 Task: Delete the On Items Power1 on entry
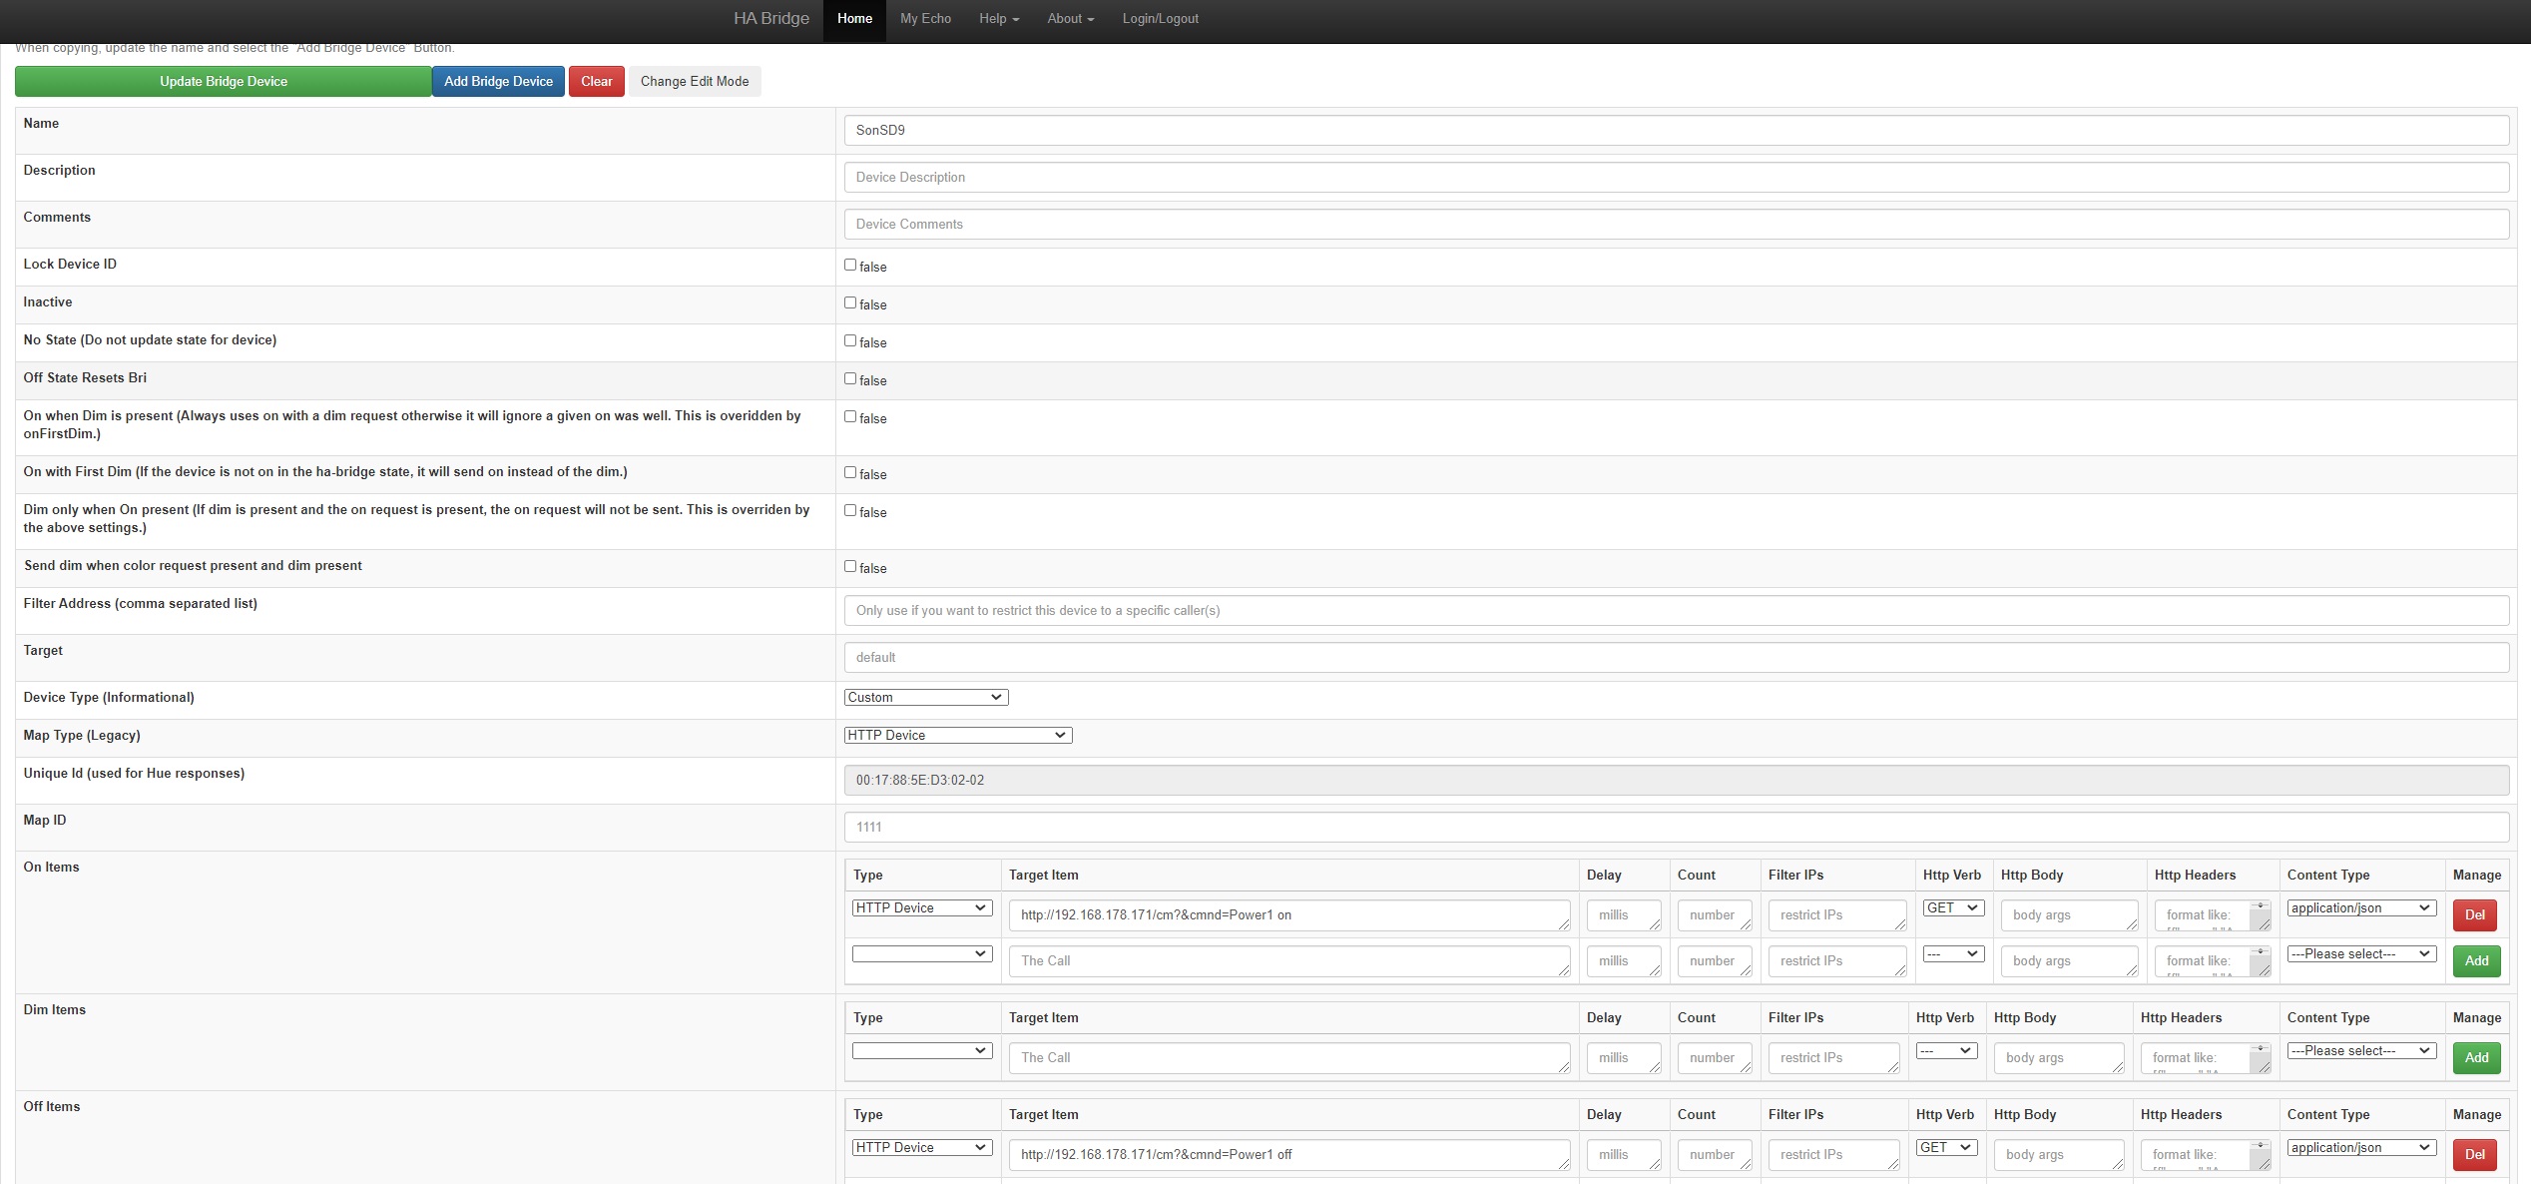click(x=2474, y=915)
